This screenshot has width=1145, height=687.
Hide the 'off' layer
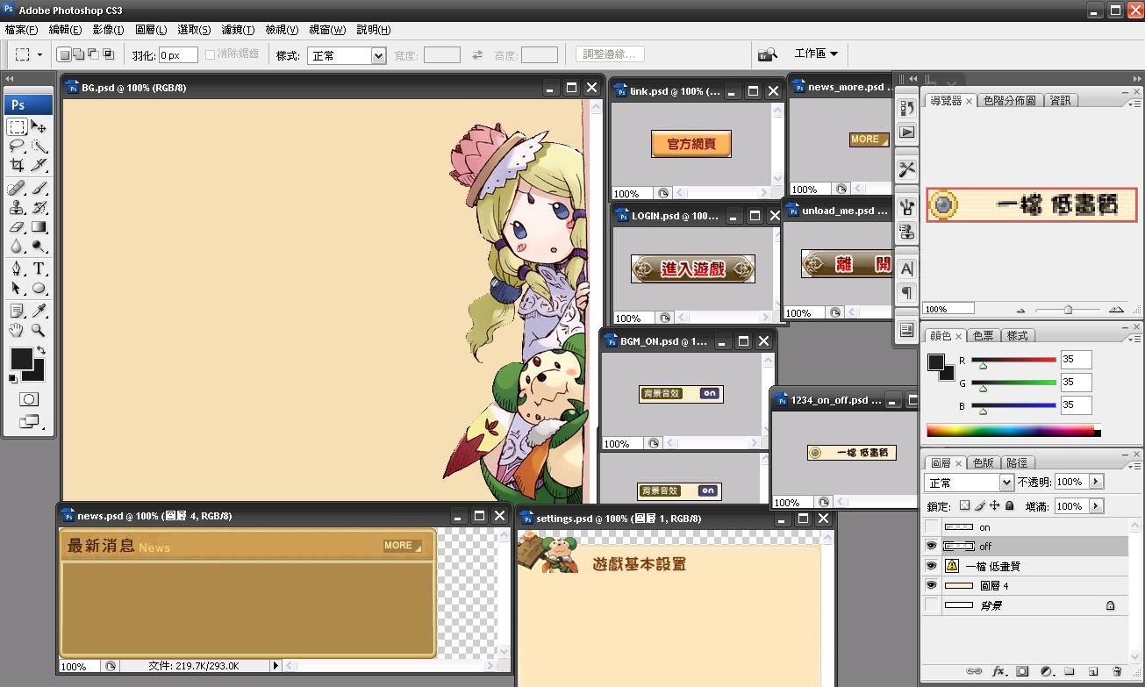pos(931,546)
